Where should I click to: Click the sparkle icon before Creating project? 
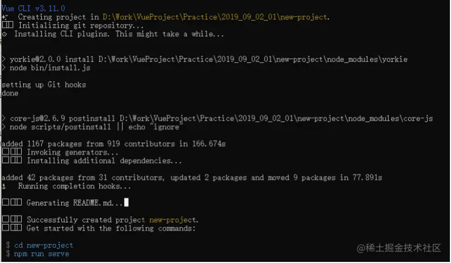pyautogui.click(x=5, y=17)
